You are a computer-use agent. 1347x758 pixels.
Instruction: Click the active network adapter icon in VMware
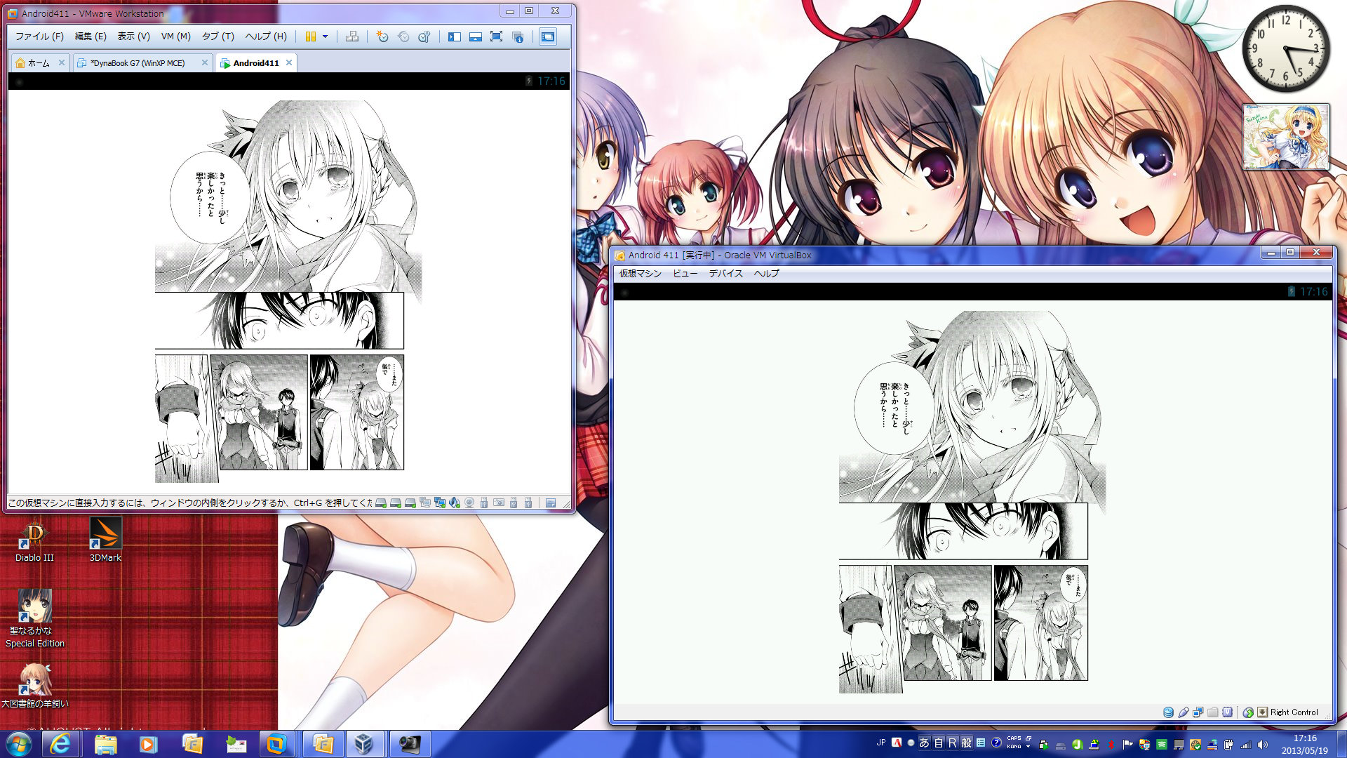pos(440,503)
